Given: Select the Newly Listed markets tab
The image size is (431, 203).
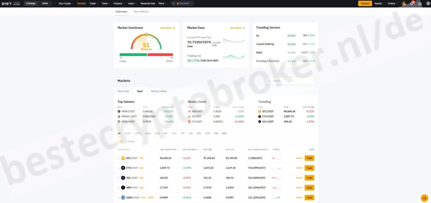Looking at the screenshot, I should tap(159, 91).
